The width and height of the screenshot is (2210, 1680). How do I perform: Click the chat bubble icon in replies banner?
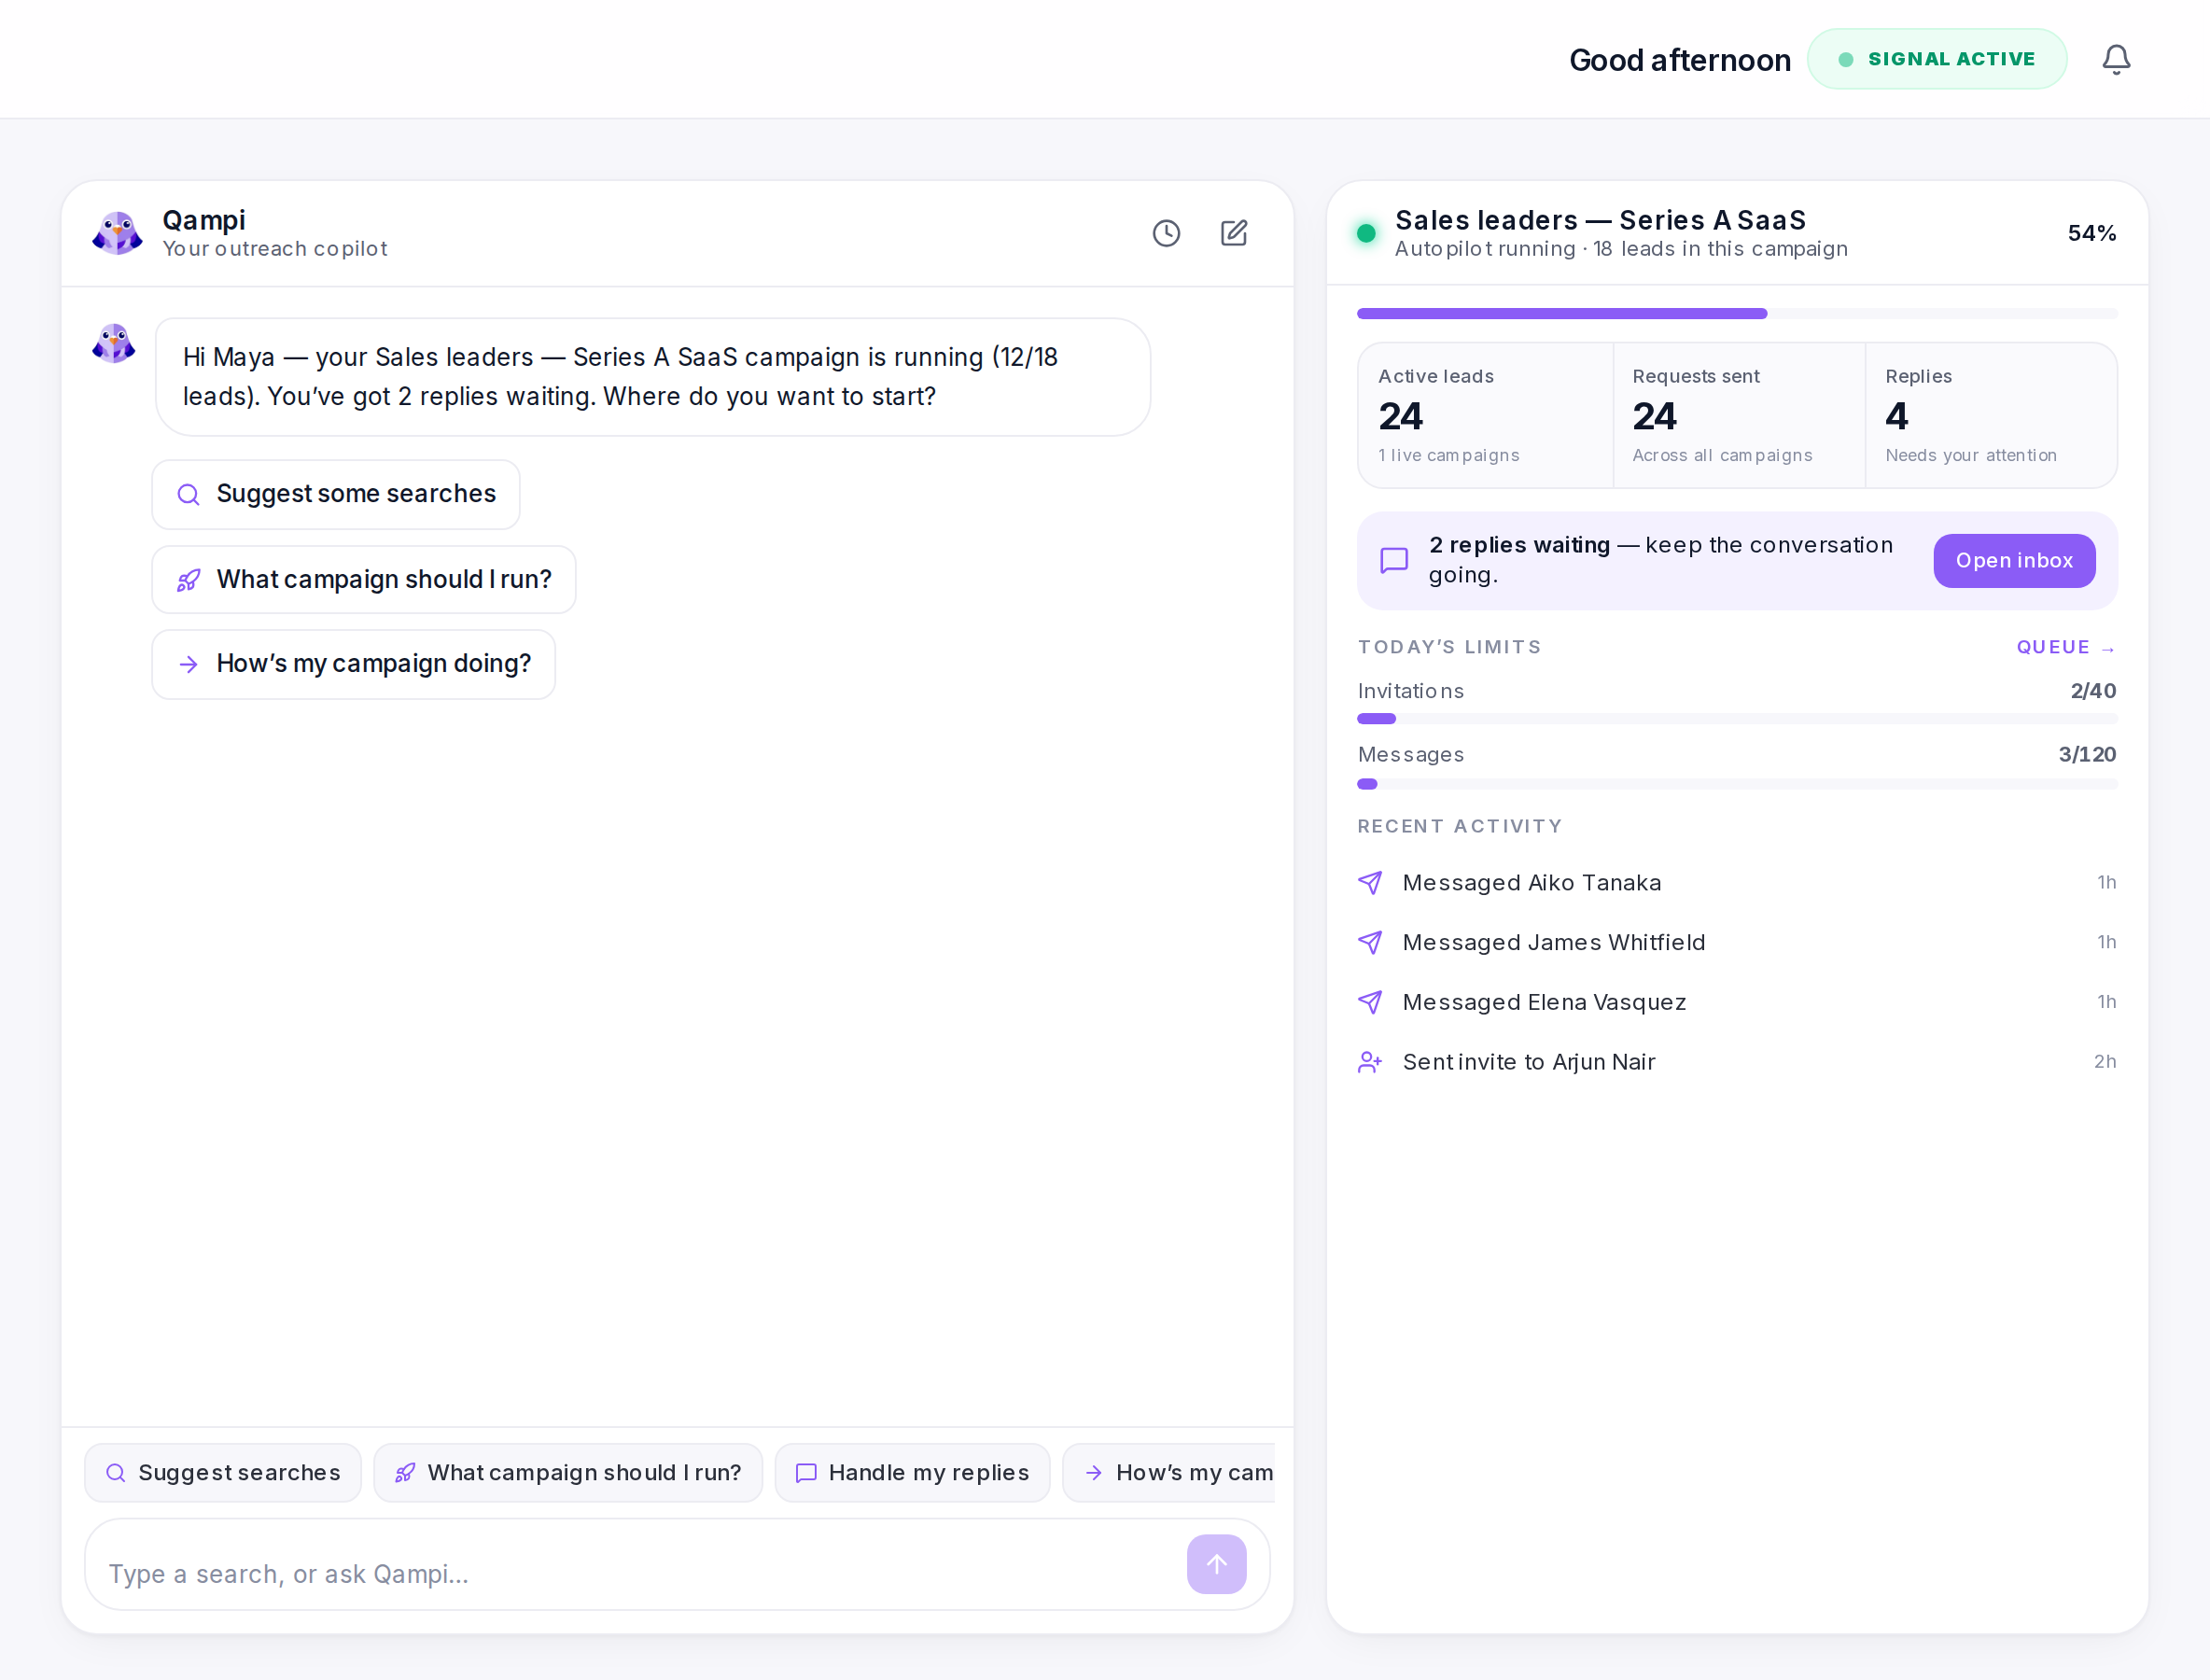coord(1394,560)
